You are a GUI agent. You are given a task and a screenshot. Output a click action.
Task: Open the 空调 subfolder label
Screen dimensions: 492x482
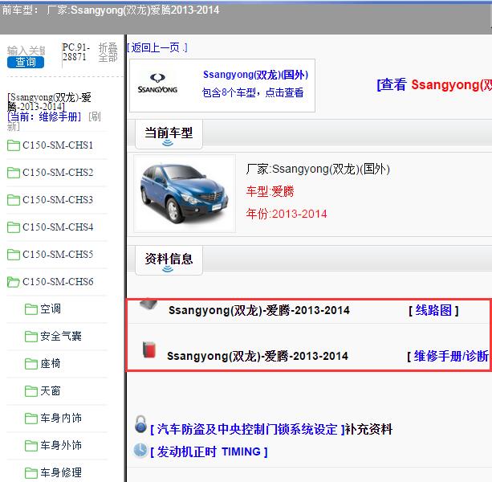point(51,309)
